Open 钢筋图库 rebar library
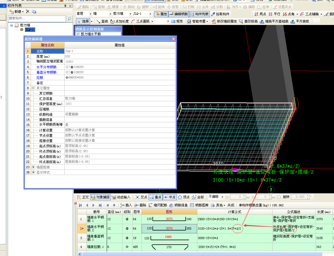The width and height of the screenshot is (334, 256). point(200,205)
